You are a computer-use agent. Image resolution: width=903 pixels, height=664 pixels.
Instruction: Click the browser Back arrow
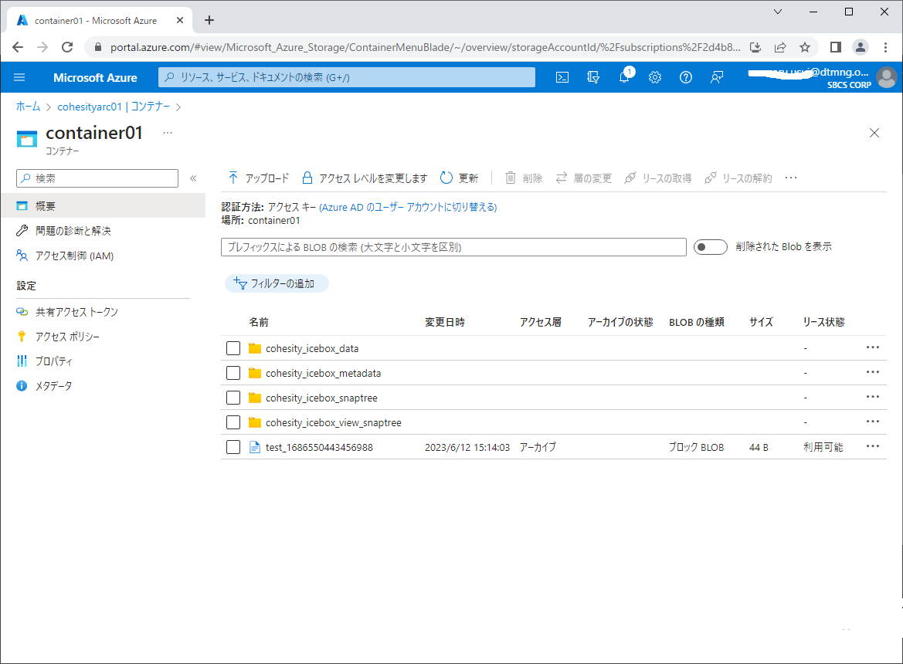tap(18, 47)
